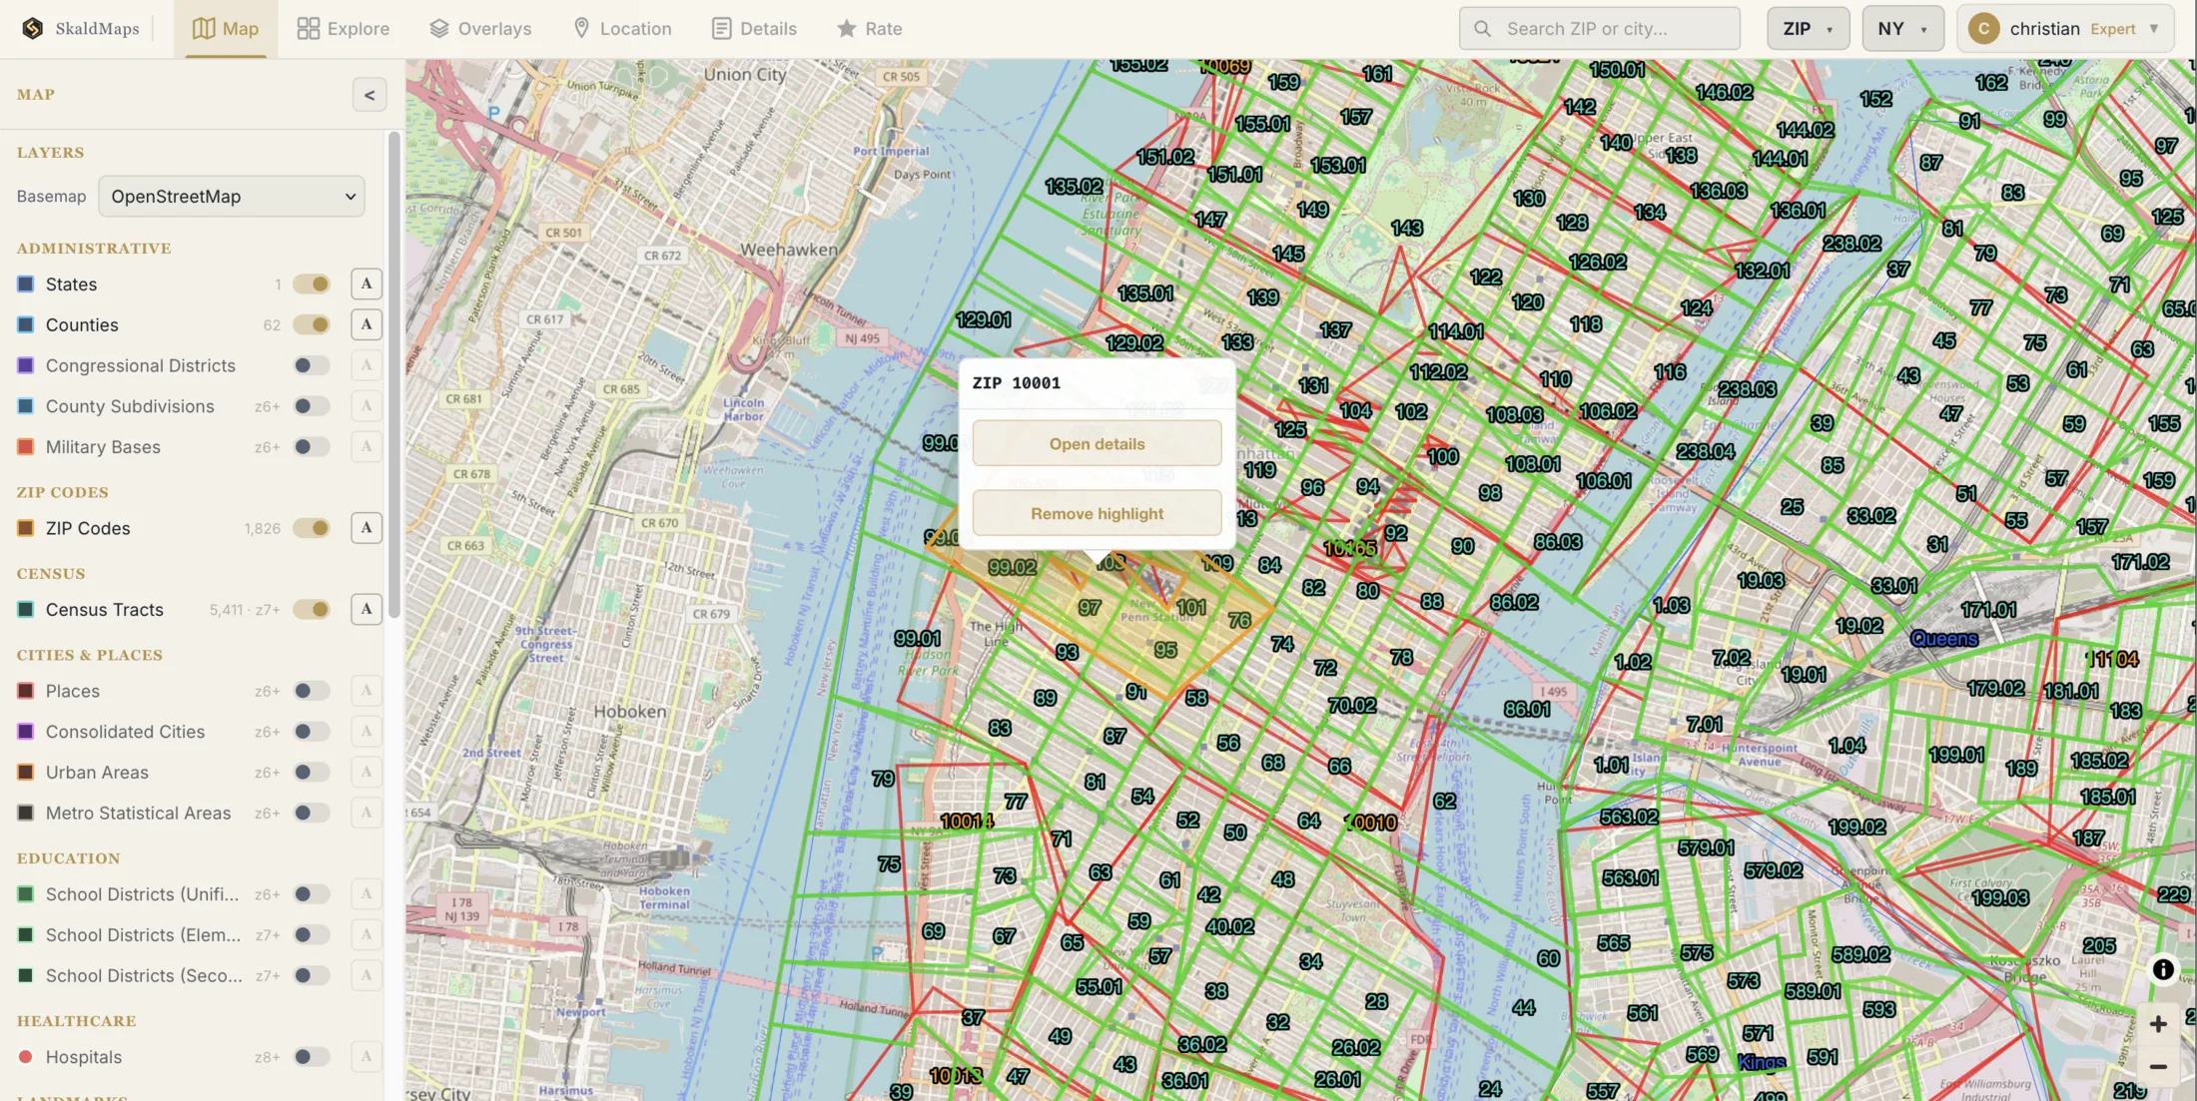Image resolution: width=2197 pixels, height=1101 pixels.
Task: Click the Expert badge label
Action: (2113, 29)
